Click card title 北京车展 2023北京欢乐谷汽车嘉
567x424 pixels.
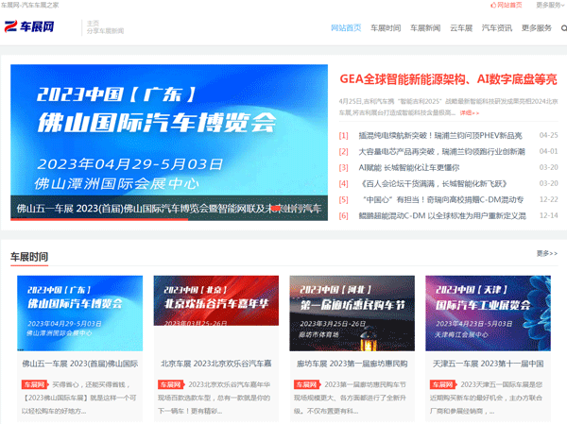[x=216, y=364]
